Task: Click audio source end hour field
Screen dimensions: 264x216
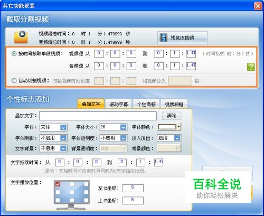Action: tap(158, 66)
